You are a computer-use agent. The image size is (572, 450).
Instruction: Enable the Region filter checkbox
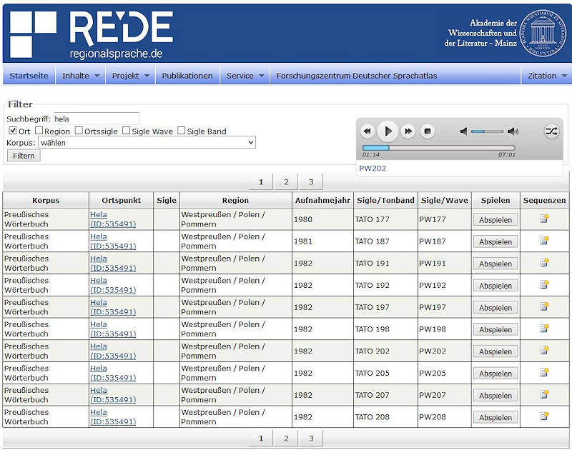[x=39, y=131]
